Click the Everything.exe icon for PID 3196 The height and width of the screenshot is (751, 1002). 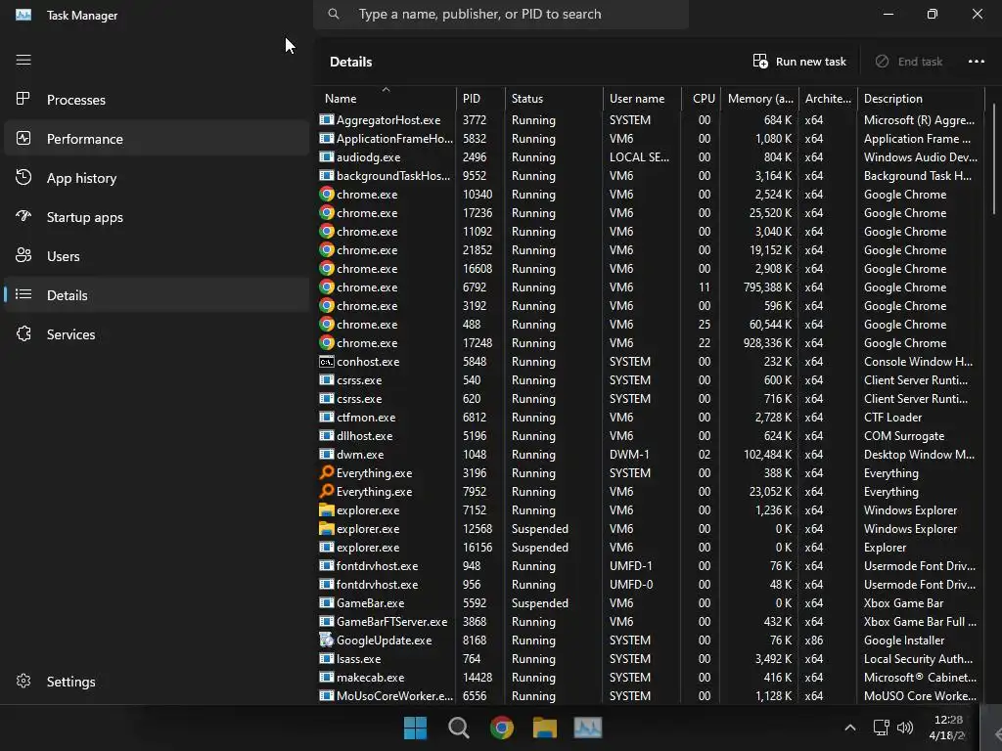tap(327, 472)
